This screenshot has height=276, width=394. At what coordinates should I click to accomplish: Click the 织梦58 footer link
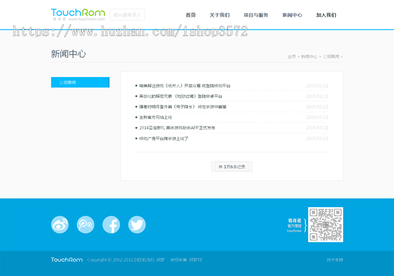[x=195, y=260]
